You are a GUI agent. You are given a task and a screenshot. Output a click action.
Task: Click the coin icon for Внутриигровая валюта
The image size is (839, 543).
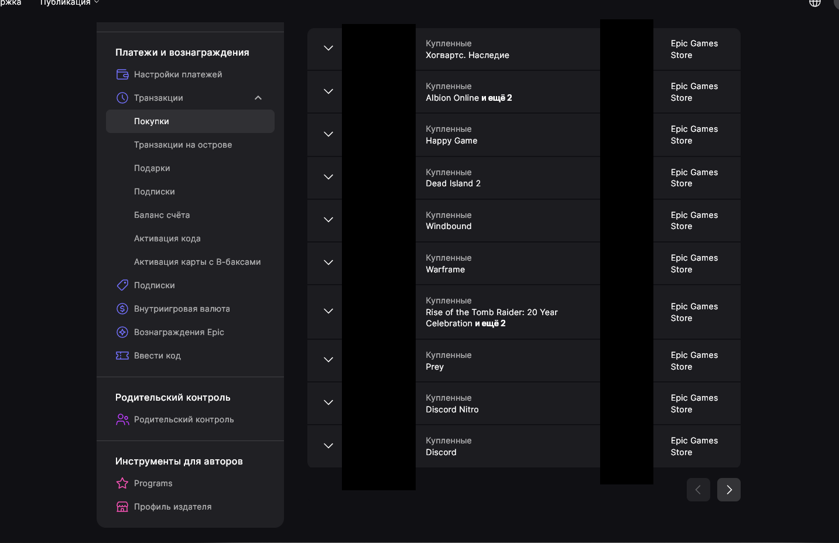click(x=122, y=309)
